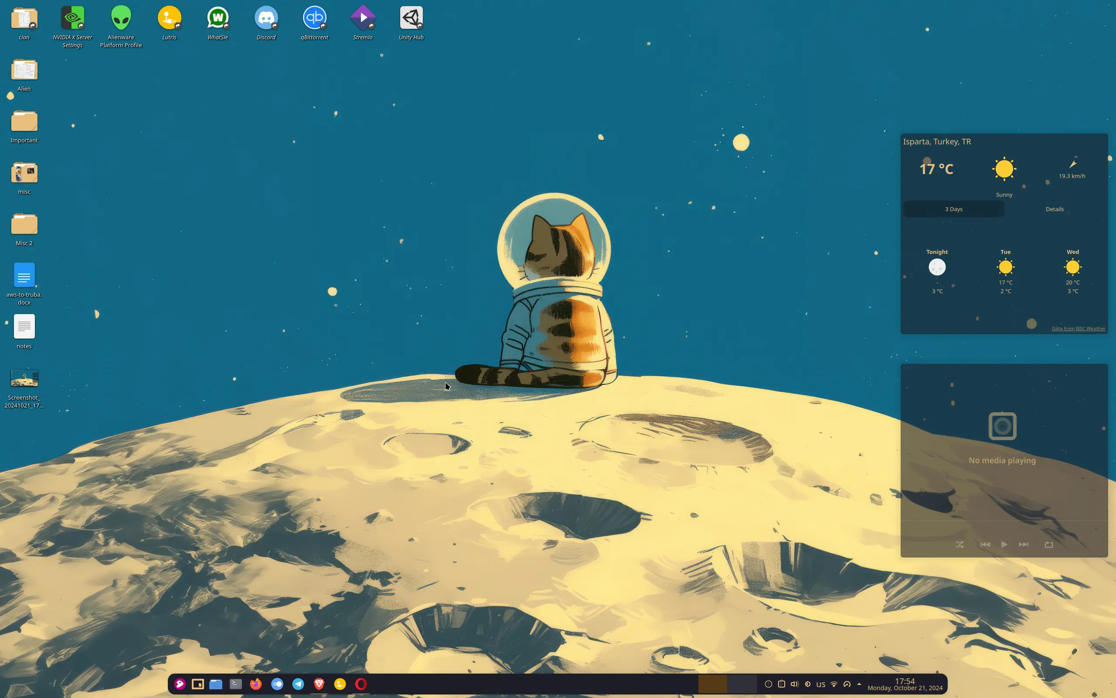Image resolution: width=1116 pixels, height=698 pixels.
Task: Click the 19.3 km/h wind speed reading
Action: pyautogui.click(x=1072, y=176)
